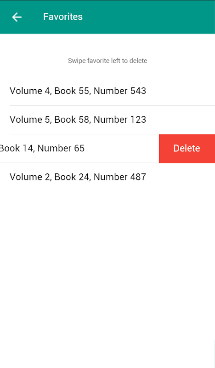
Task: Open Volume 5, Book 58, Number 123
Action: [x=107, y=120]
